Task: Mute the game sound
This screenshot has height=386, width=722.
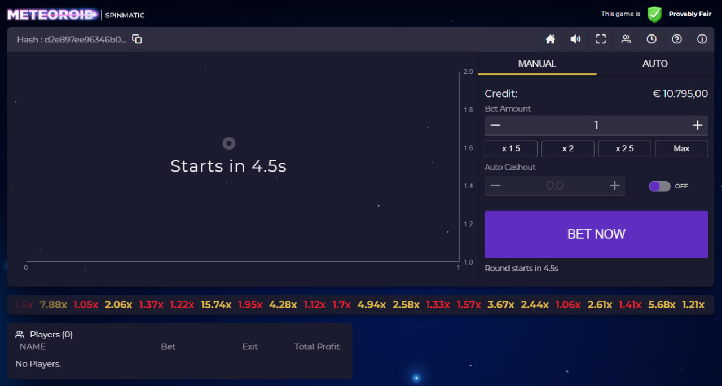Action: [x=575, y=40]
